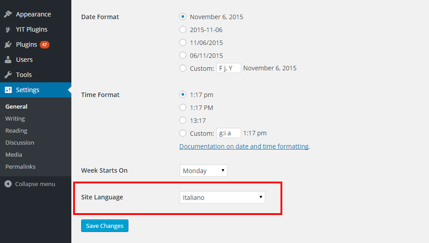Click the 47 plugin updates badge
Screen dimensions: 429x243
click(x=45, y=45)
